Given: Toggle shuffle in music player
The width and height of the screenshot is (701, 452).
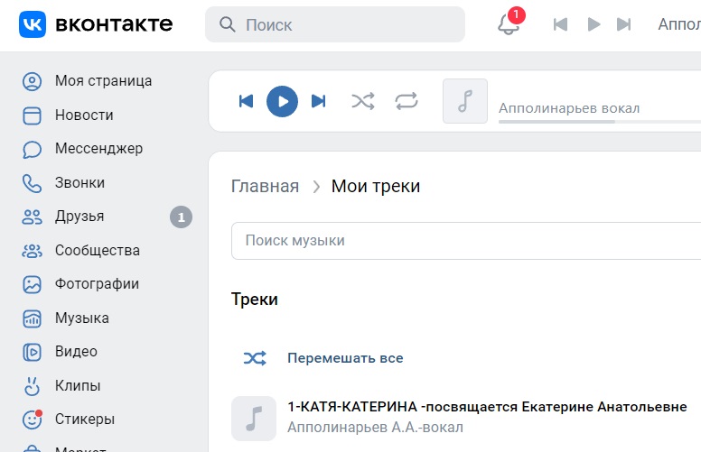Looking at the screenshot, I should click(x=362, y=101).
